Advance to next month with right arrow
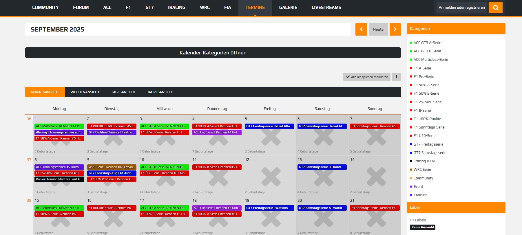522x235 pixels. [x=395, y=29]
